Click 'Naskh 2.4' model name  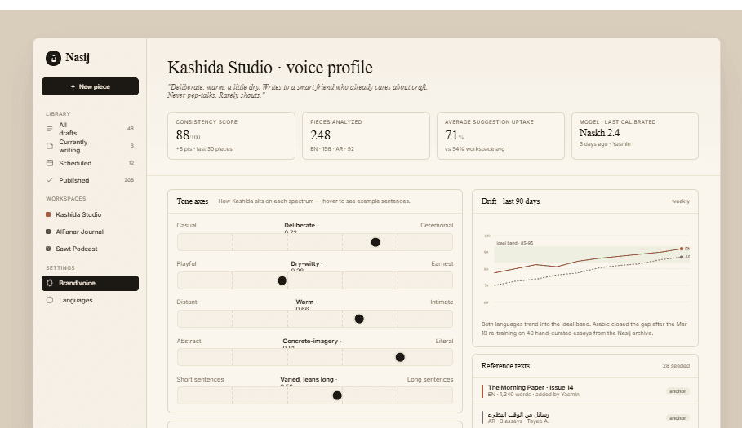pos(599,133)
